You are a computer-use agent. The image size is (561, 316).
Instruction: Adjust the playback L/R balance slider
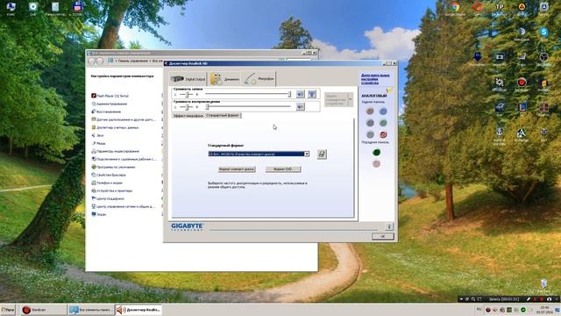(186, 107)
